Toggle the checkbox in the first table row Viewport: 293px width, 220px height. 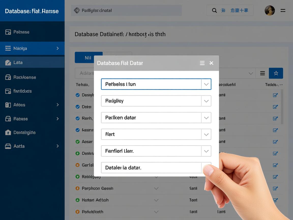[275, 95]
